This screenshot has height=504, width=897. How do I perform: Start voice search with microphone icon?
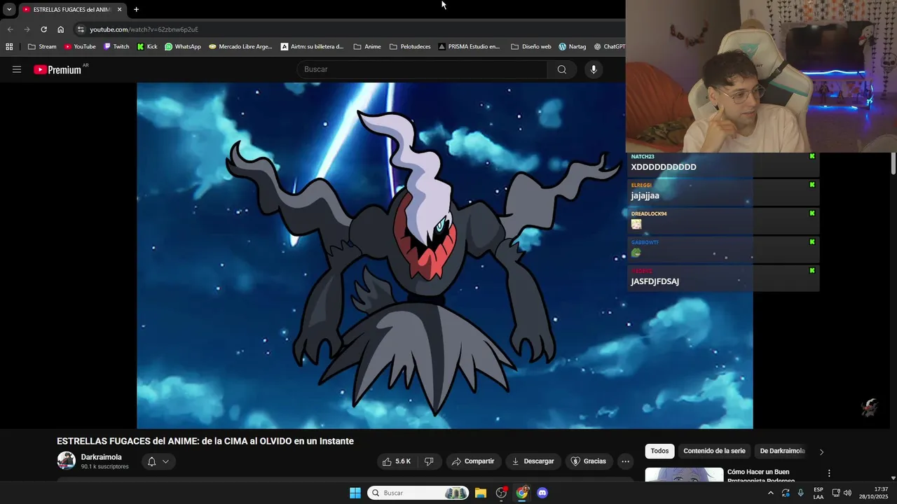coord(594,69)
